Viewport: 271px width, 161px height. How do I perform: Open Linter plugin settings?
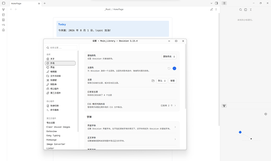click(x=60, y=148)
